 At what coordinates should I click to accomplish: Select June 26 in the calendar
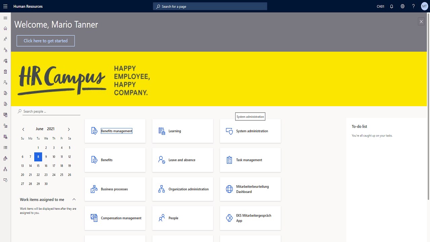point(70,175)
